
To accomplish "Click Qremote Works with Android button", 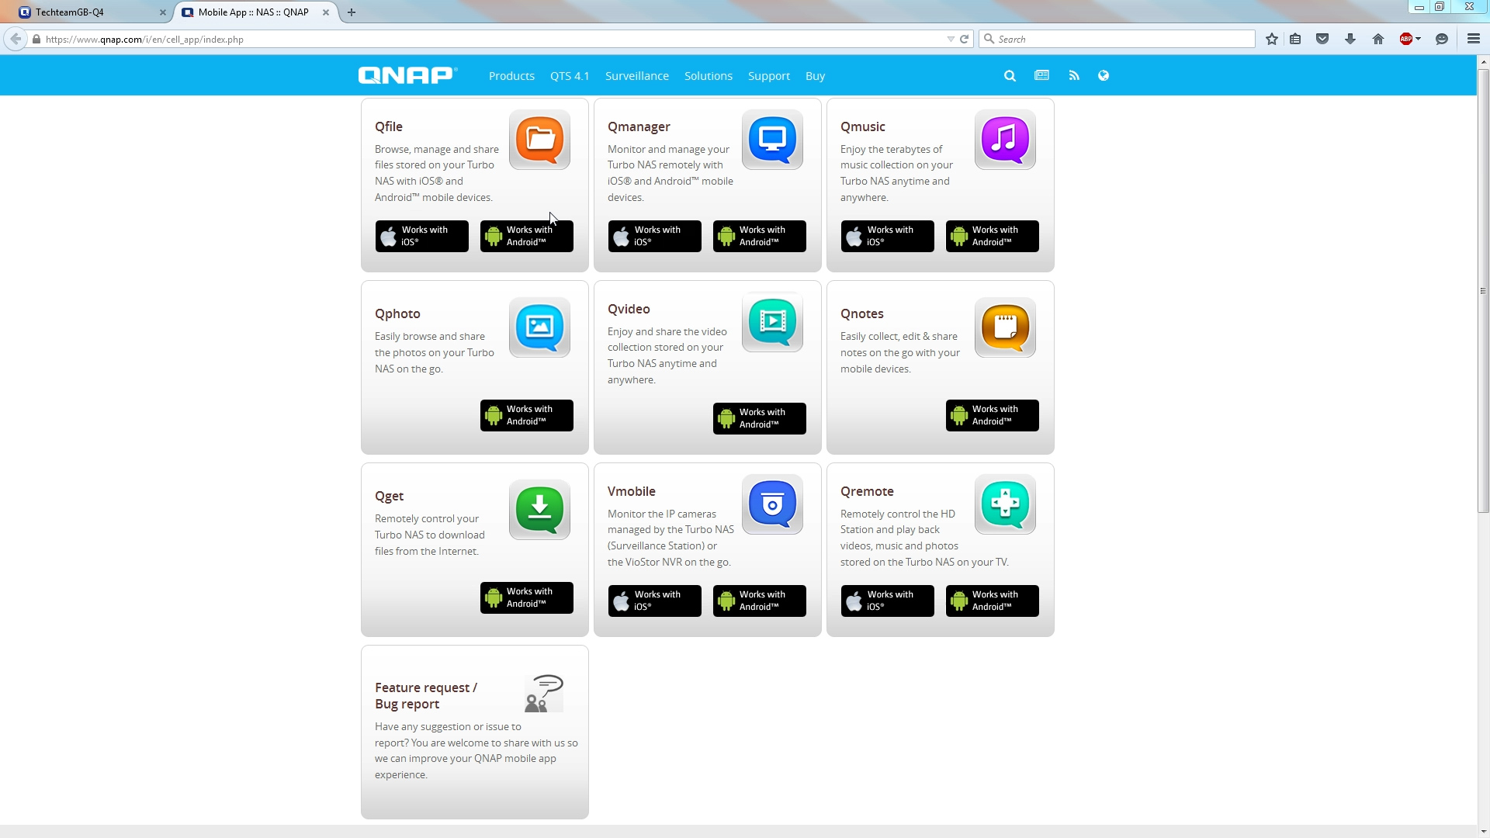I will [992, 601].
